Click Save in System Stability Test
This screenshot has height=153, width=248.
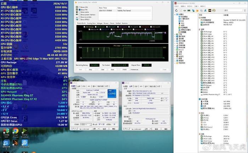[x=112, y=69]
